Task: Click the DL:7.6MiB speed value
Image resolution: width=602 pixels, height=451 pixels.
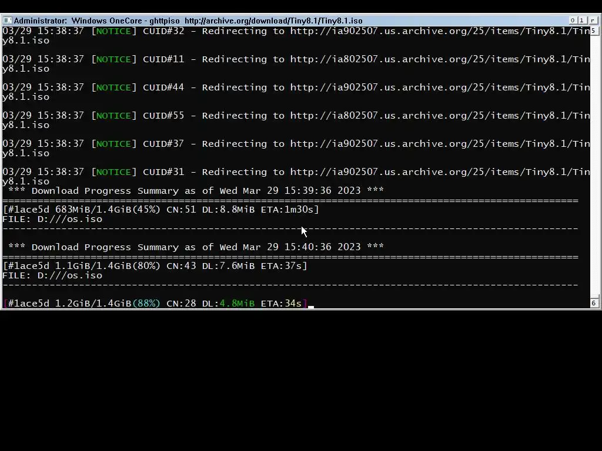Action: pyautogui.click(x=229, y=266)
